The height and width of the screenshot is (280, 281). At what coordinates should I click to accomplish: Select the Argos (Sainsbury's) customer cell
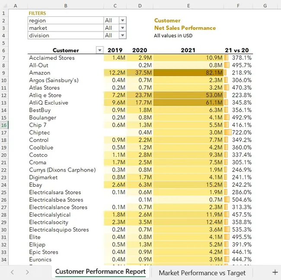tap(66, 80)
